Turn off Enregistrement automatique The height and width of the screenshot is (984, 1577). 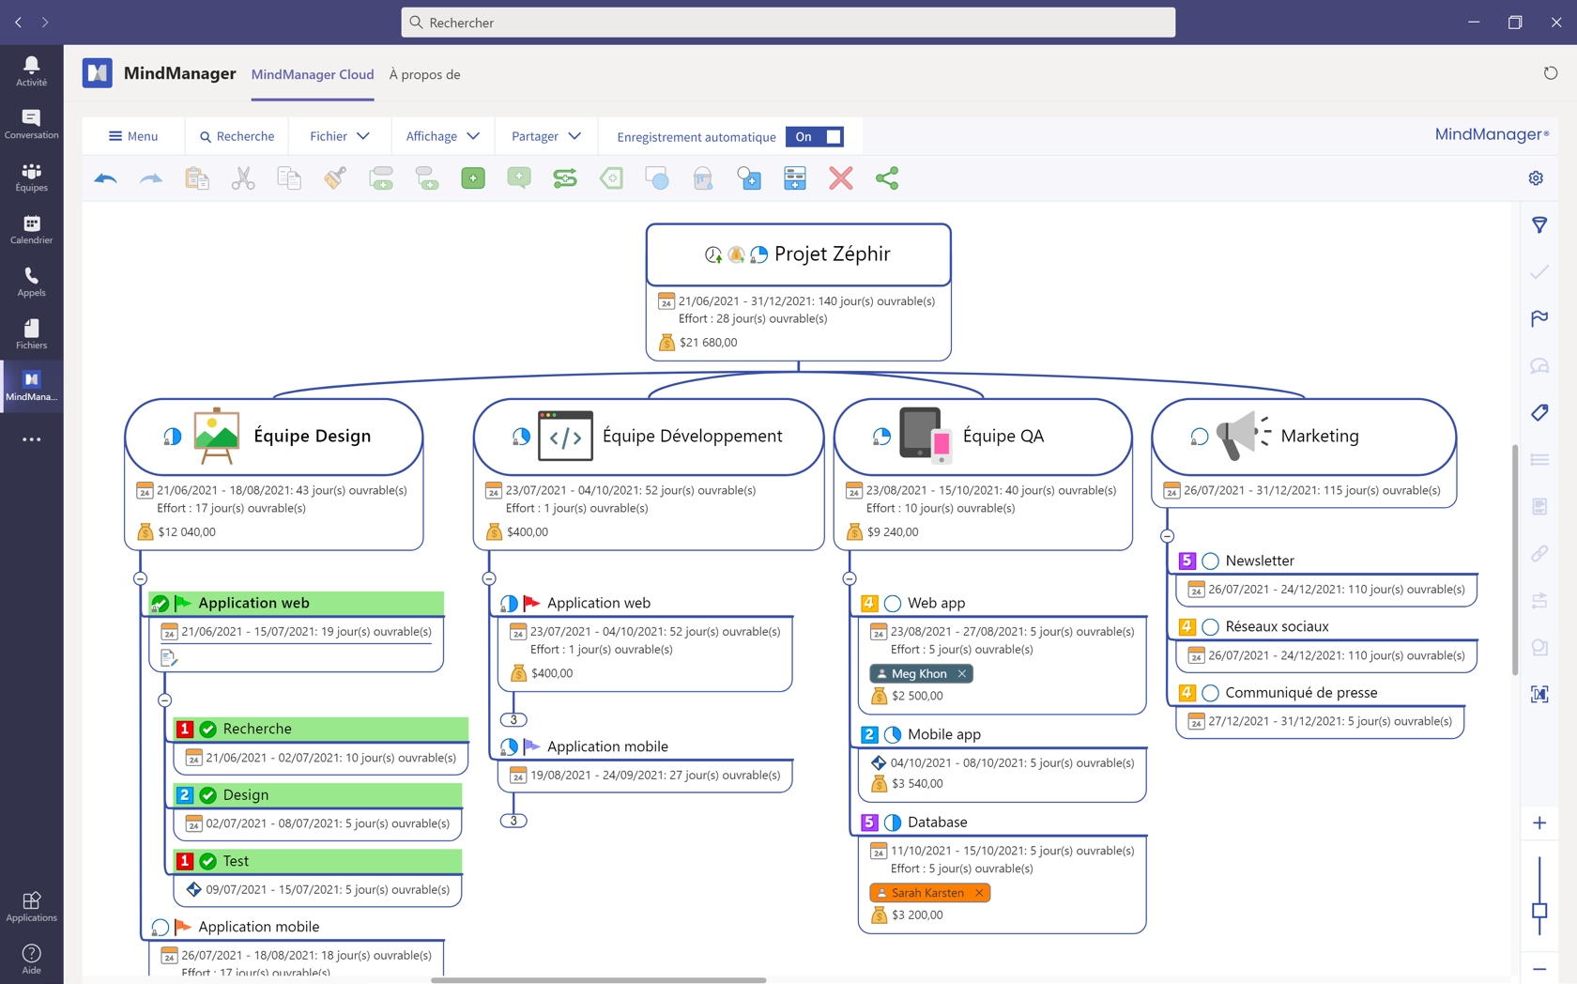pos(815,136)
